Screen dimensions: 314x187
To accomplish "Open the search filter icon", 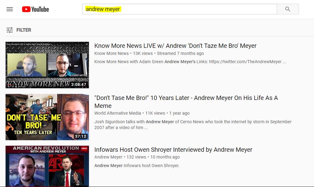I will [10, 30].
